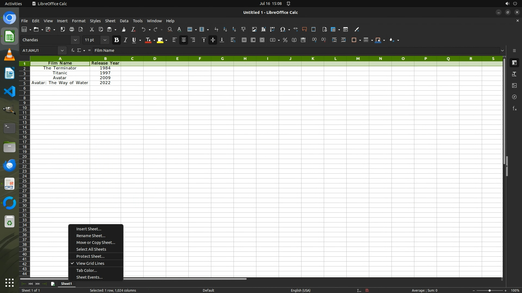Click the Print toolbar icon
522x293 pixels.
point(72,29)
